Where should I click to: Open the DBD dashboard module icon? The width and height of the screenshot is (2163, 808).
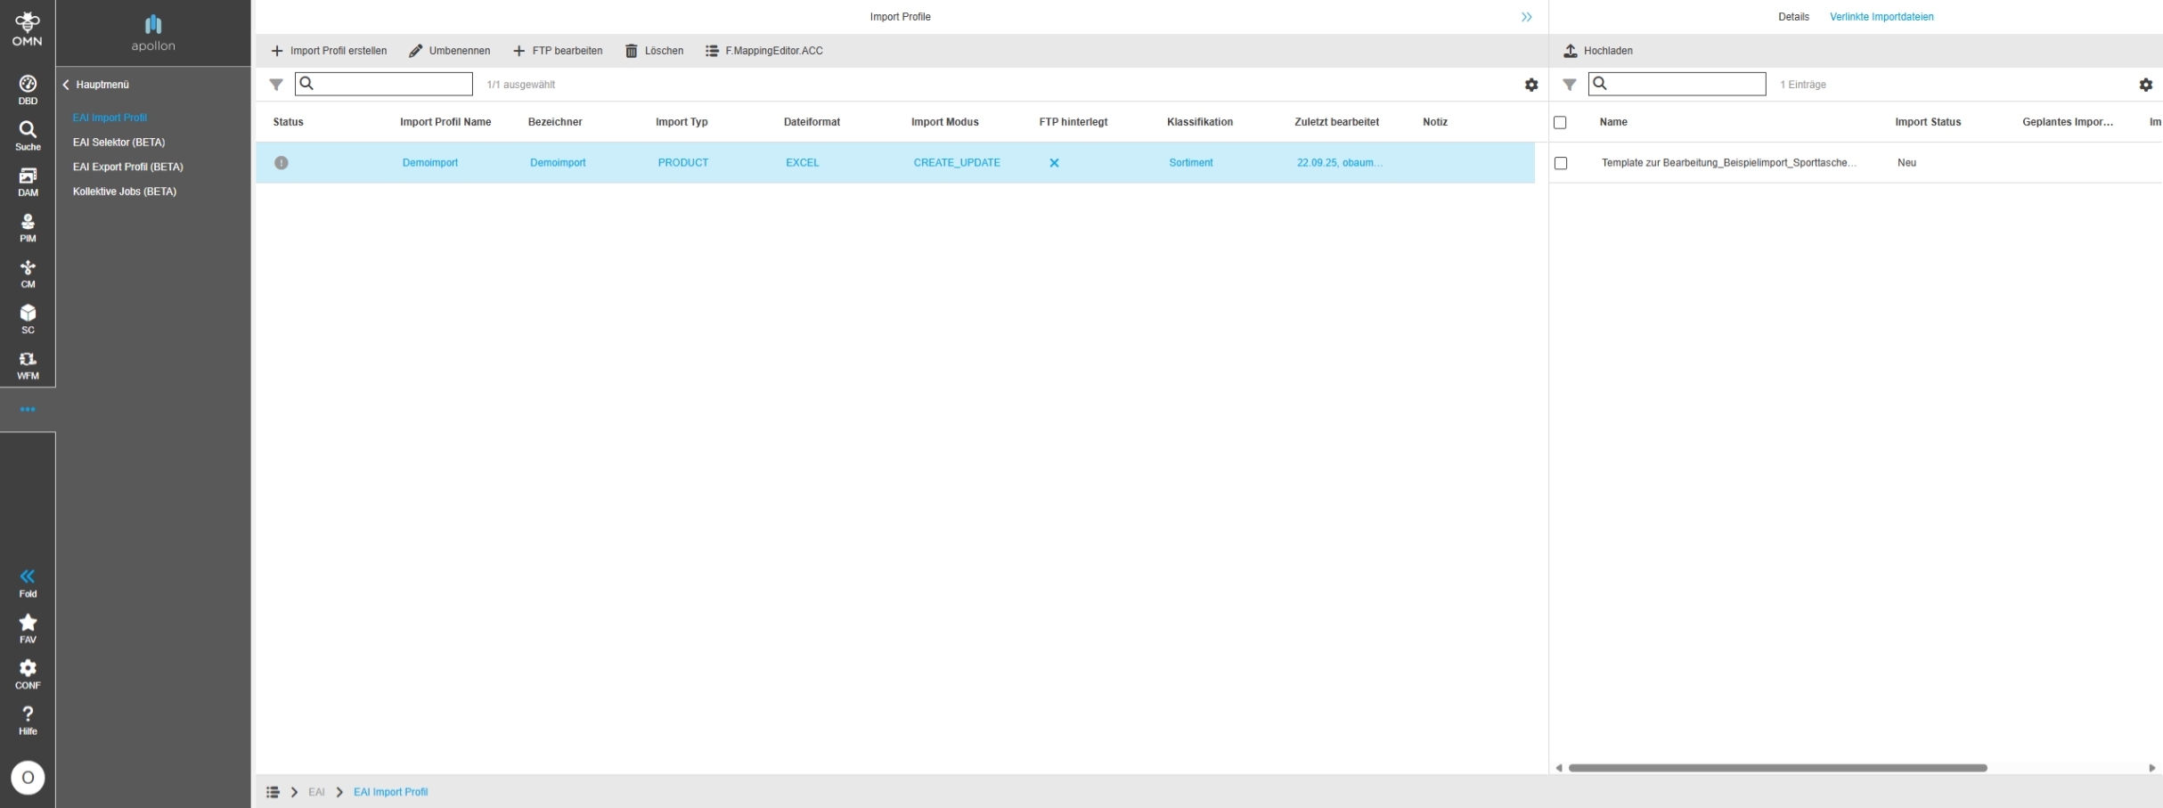(28, 89)
